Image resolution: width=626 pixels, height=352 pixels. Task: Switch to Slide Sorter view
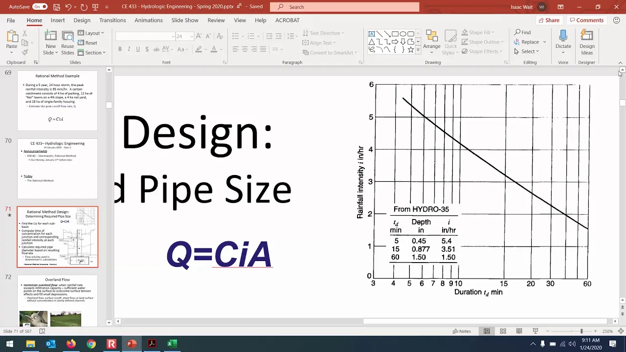[x=503, y=331]
